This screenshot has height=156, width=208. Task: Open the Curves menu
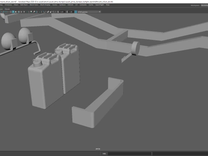coord(55,5)
